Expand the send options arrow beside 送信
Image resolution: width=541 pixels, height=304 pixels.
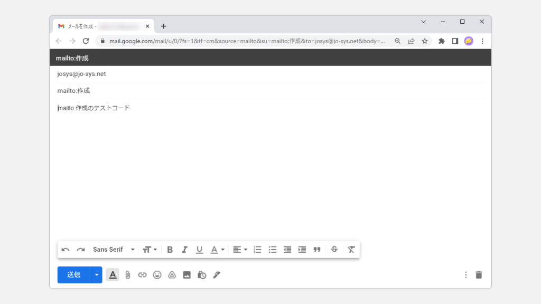click(x=96, y=275)
